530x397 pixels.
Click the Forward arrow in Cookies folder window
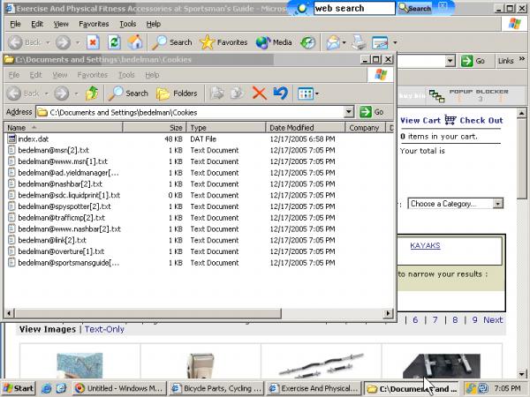(x=62, y=94)
